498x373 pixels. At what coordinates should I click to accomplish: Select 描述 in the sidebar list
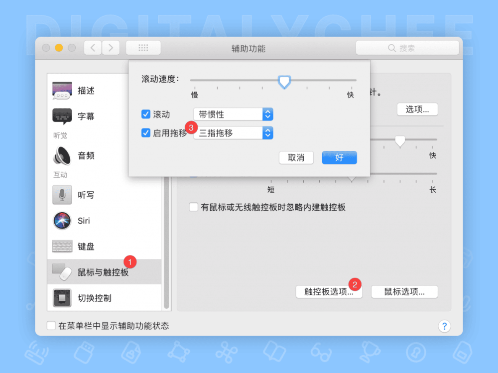coord(105,91)
